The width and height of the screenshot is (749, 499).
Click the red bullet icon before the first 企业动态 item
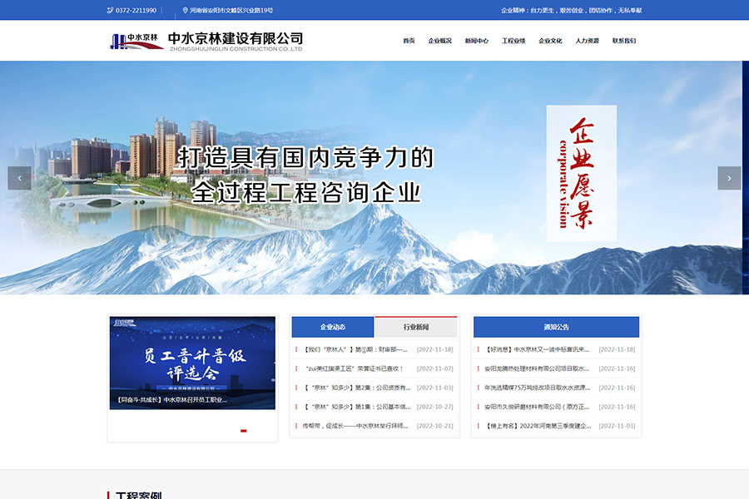pyautogui.click(x=297, y=349)
